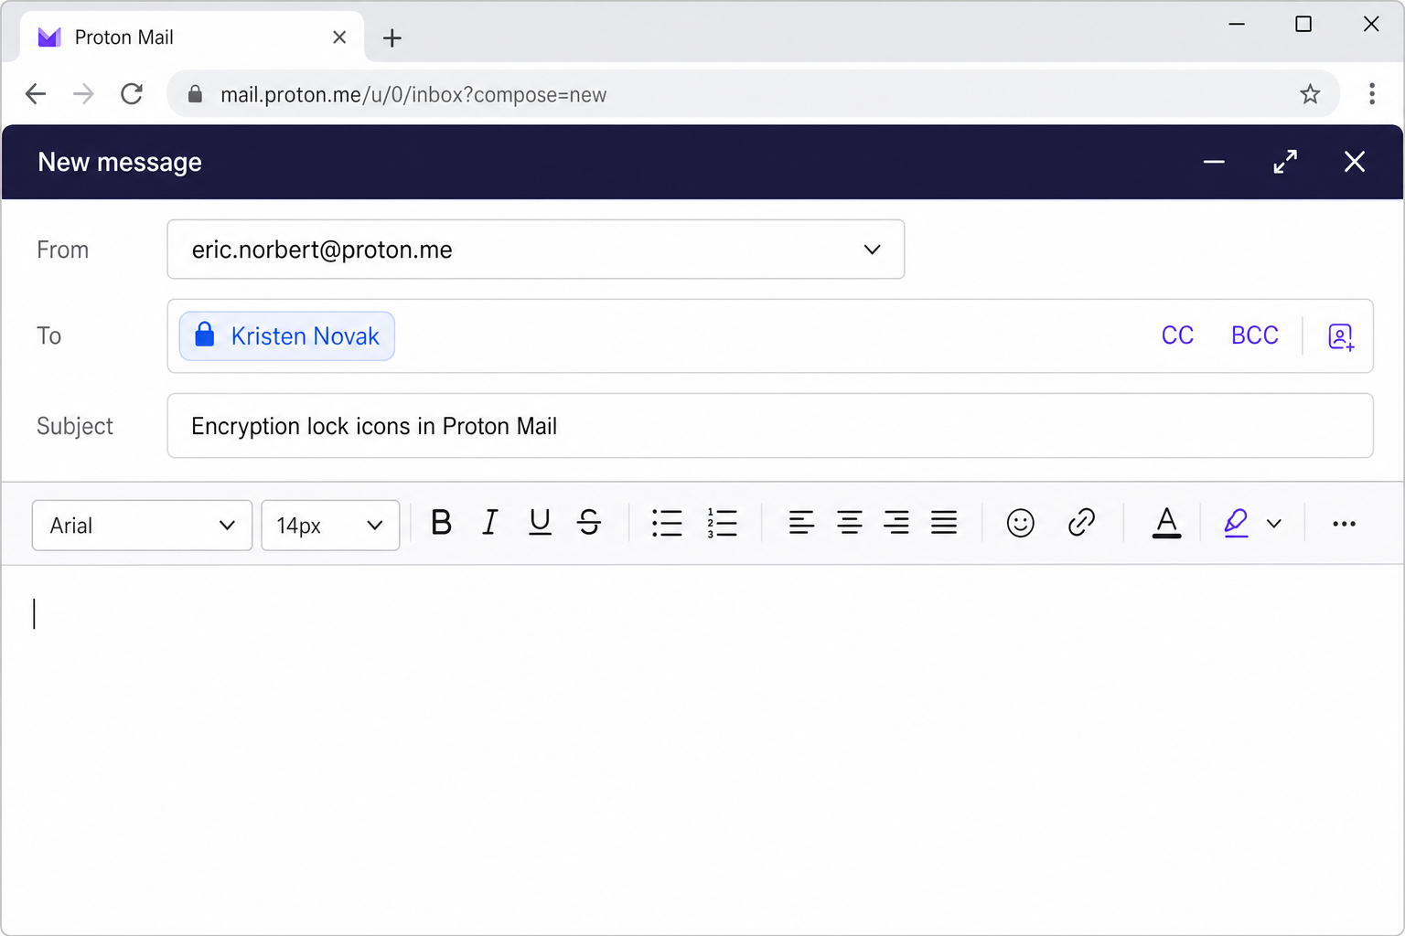Add the BCC recipient field
The height and width of the screenshot is (936, 1405).
[x=1254, y=335]
